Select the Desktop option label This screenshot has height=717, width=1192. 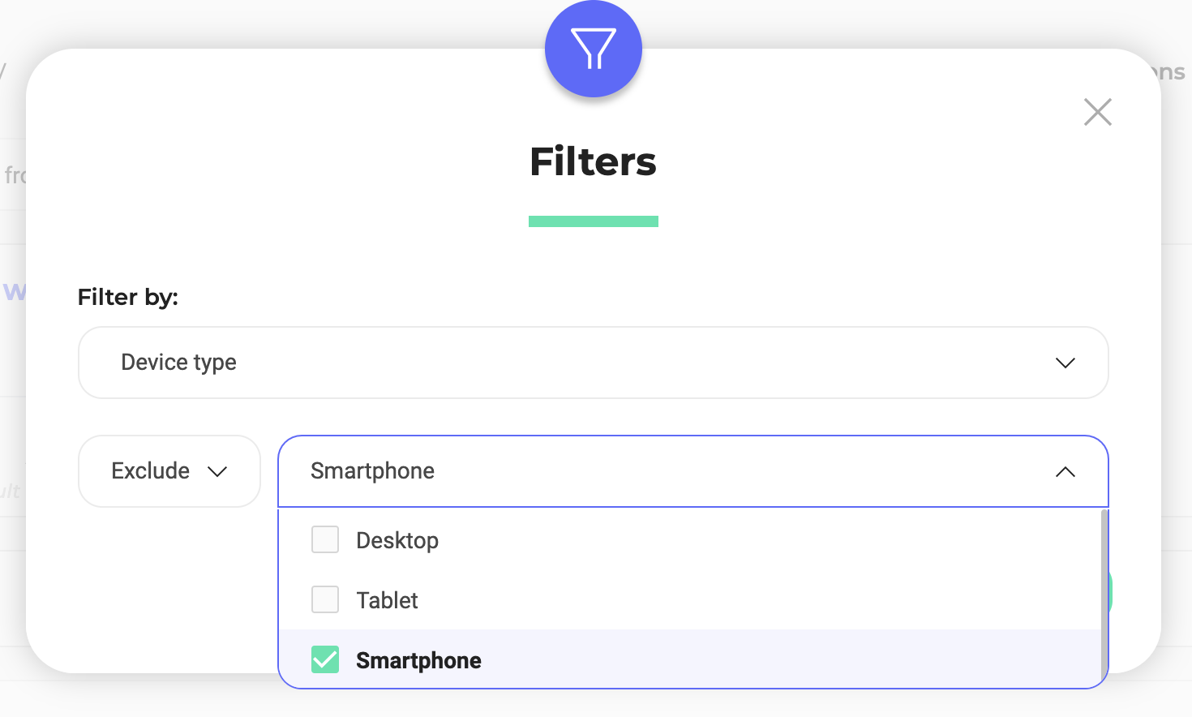coord(397,540)
